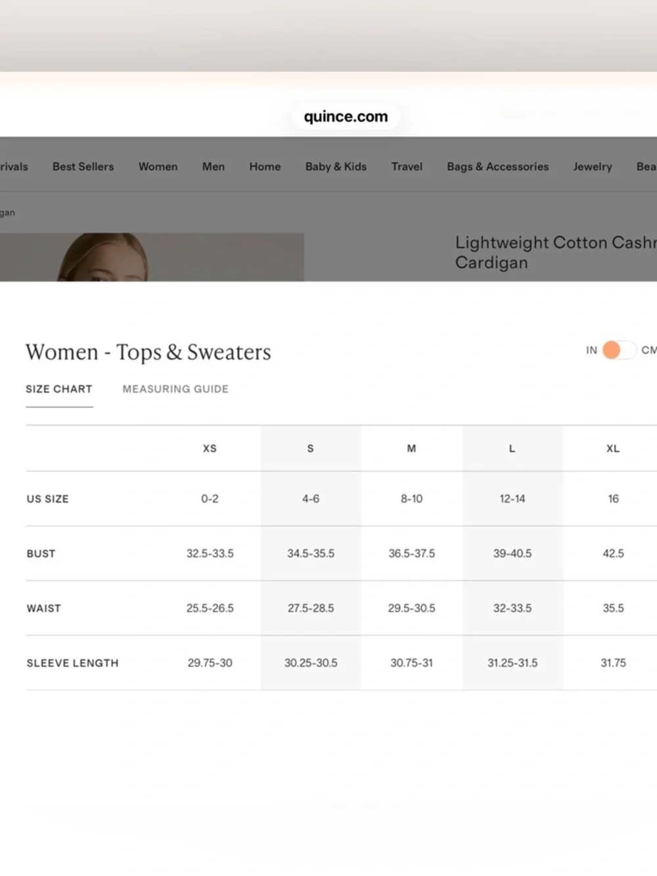
Task: Open Bags & Accessories category
Action: [498, 167]
